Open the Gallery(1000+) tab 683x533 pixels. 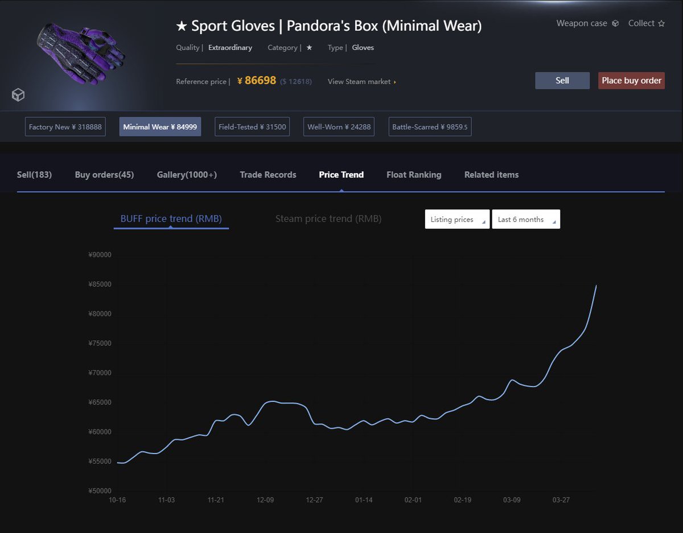(187, 175)
